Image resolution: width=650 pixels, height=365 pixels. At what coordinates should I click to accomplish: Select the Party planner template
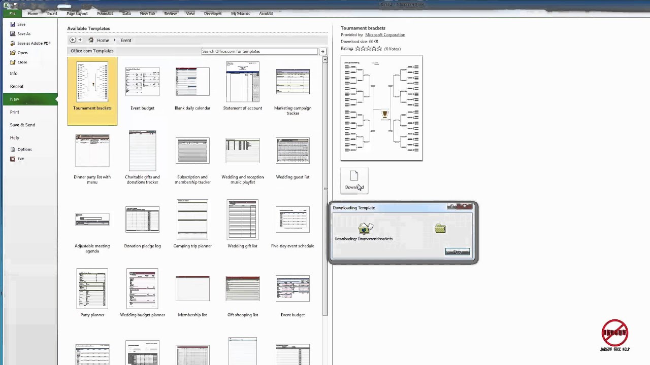pos(92,293)
